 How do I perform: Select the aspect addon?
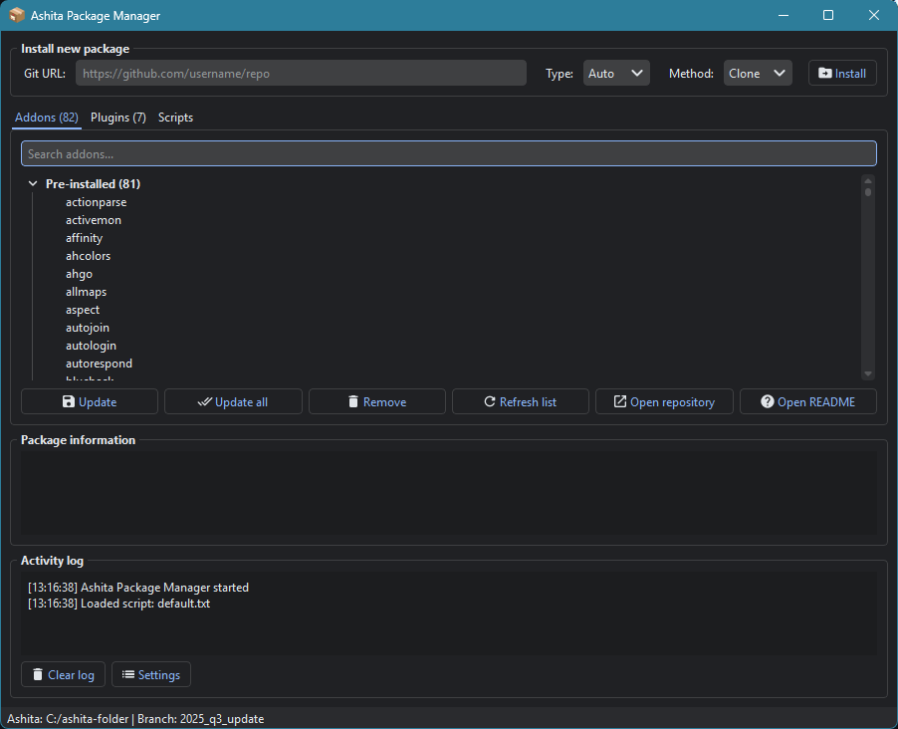tap(83, 310)
